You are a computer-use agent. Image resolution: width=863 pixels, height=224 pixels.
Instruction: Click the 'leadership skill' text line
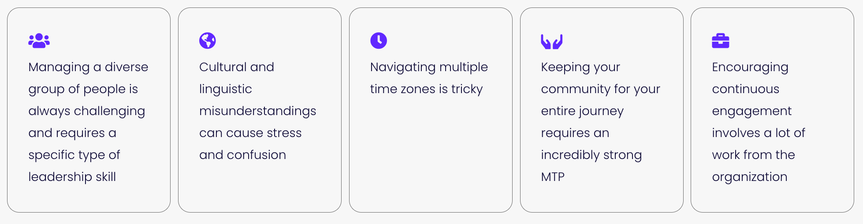click(72, 177)
